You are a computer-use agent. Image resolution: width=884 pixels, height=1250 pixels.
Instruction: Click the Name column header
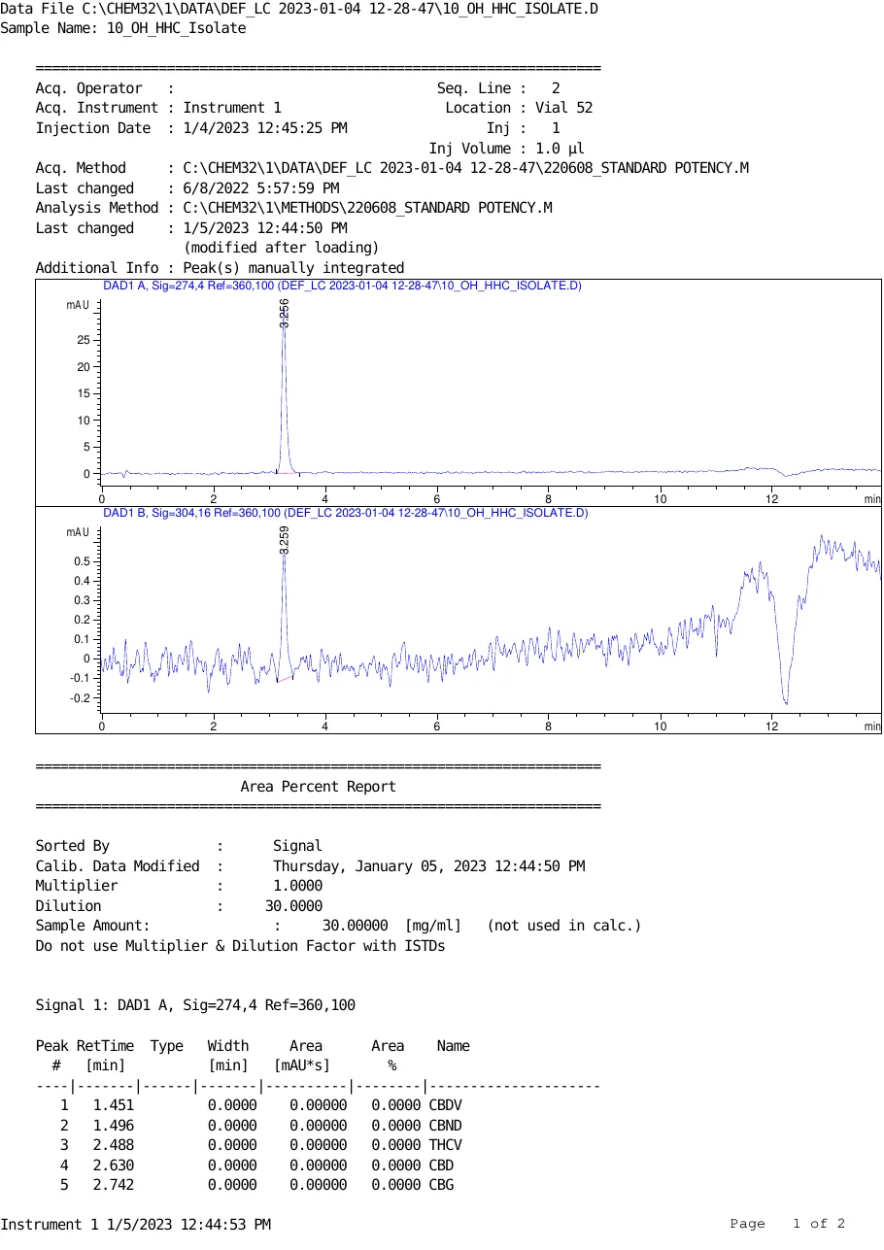(454, 1046)
